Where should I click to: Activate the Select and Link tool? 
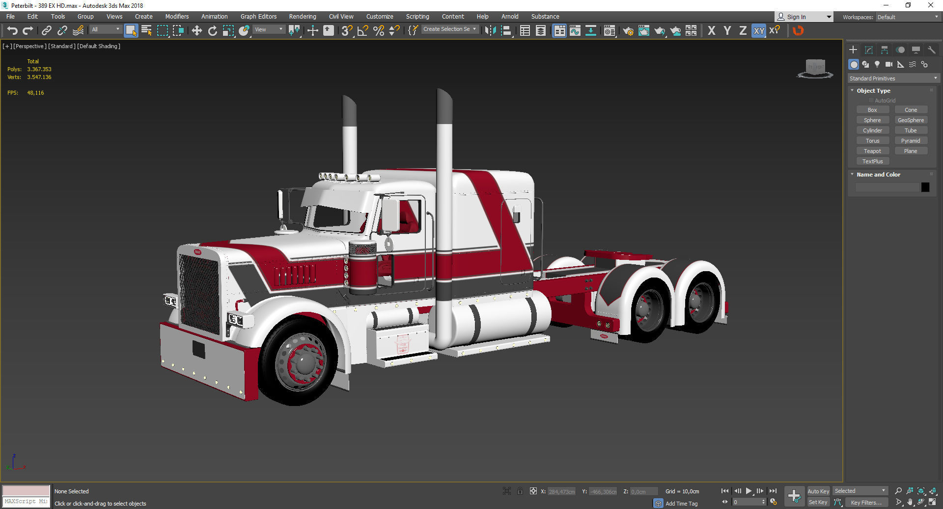46,30
